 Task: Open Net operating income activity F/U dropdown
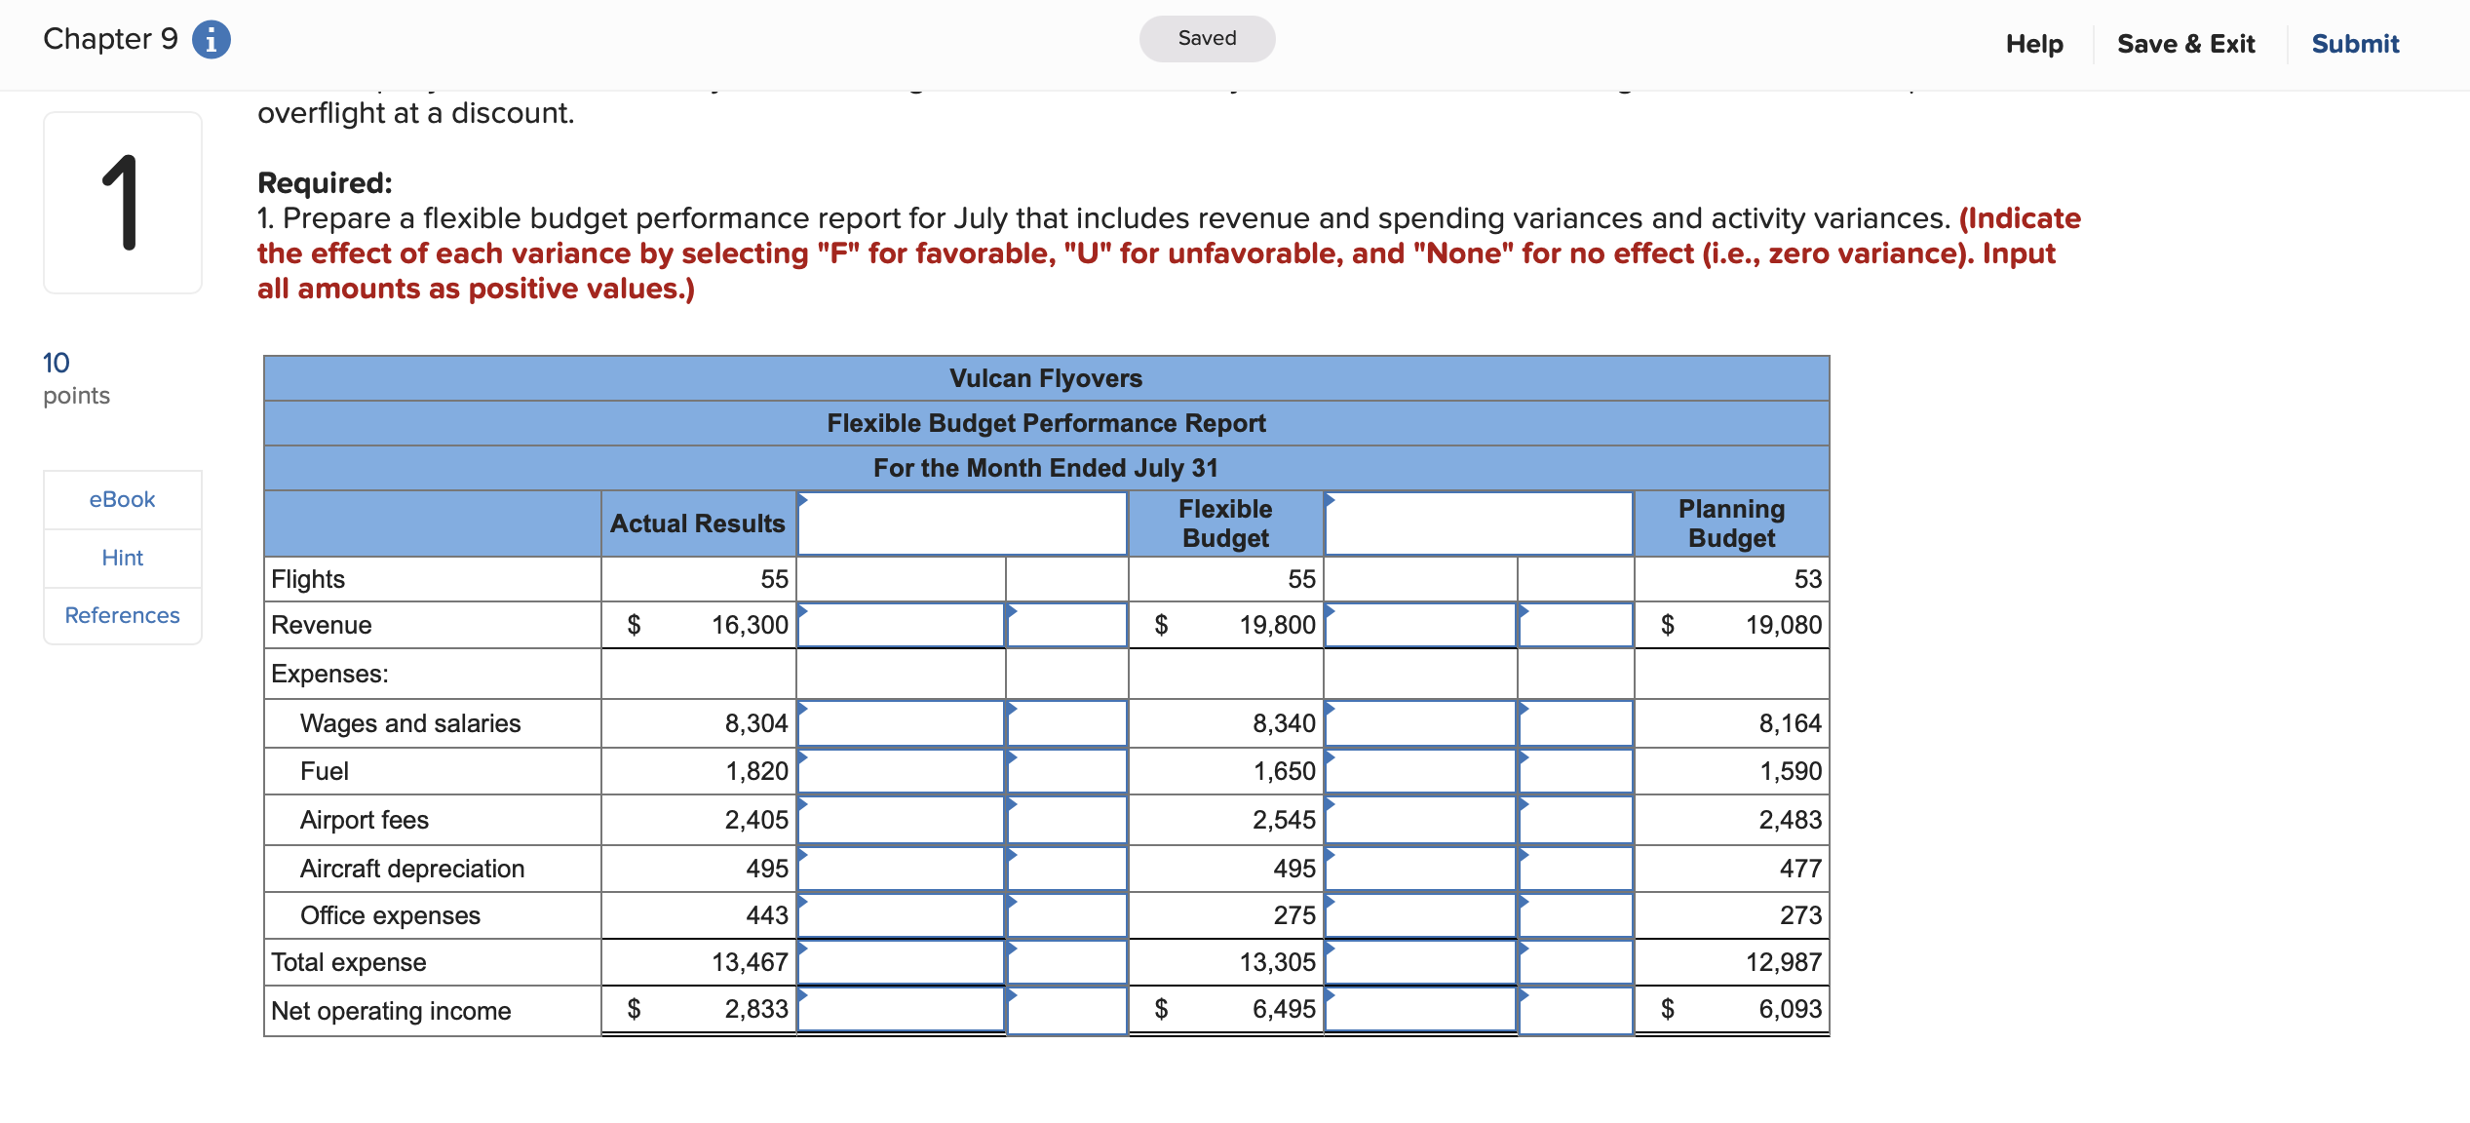click(x=1575, y=1010)
